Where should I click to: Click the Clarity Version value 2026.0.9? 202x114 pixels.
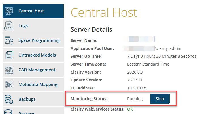(136, 72)
